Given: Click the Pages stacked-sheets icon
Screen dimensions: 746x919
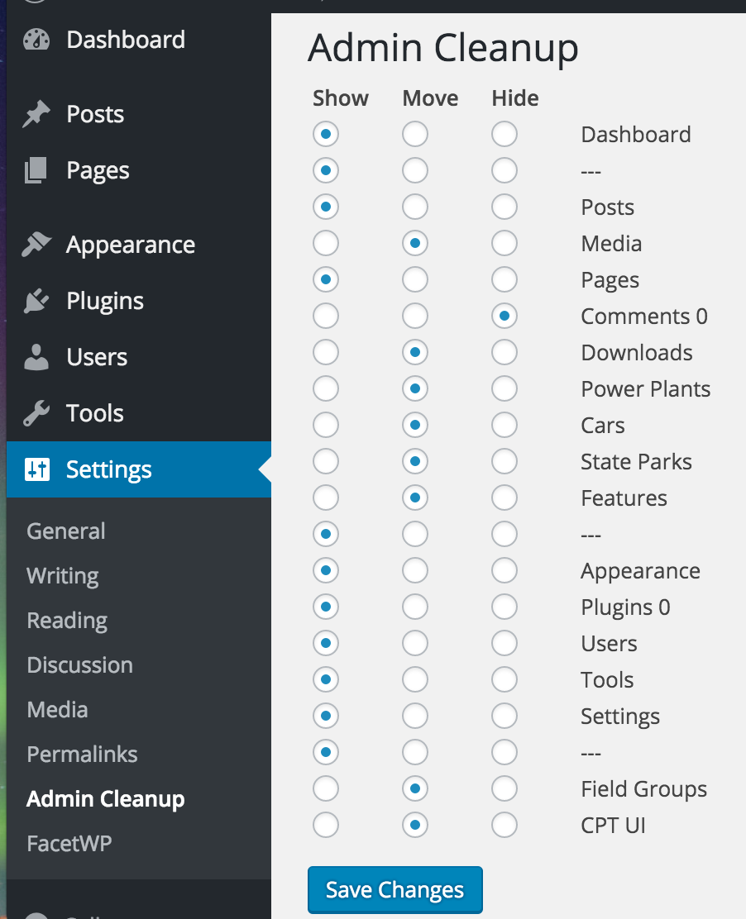Looking at the screenshot, I should point(37,171).
